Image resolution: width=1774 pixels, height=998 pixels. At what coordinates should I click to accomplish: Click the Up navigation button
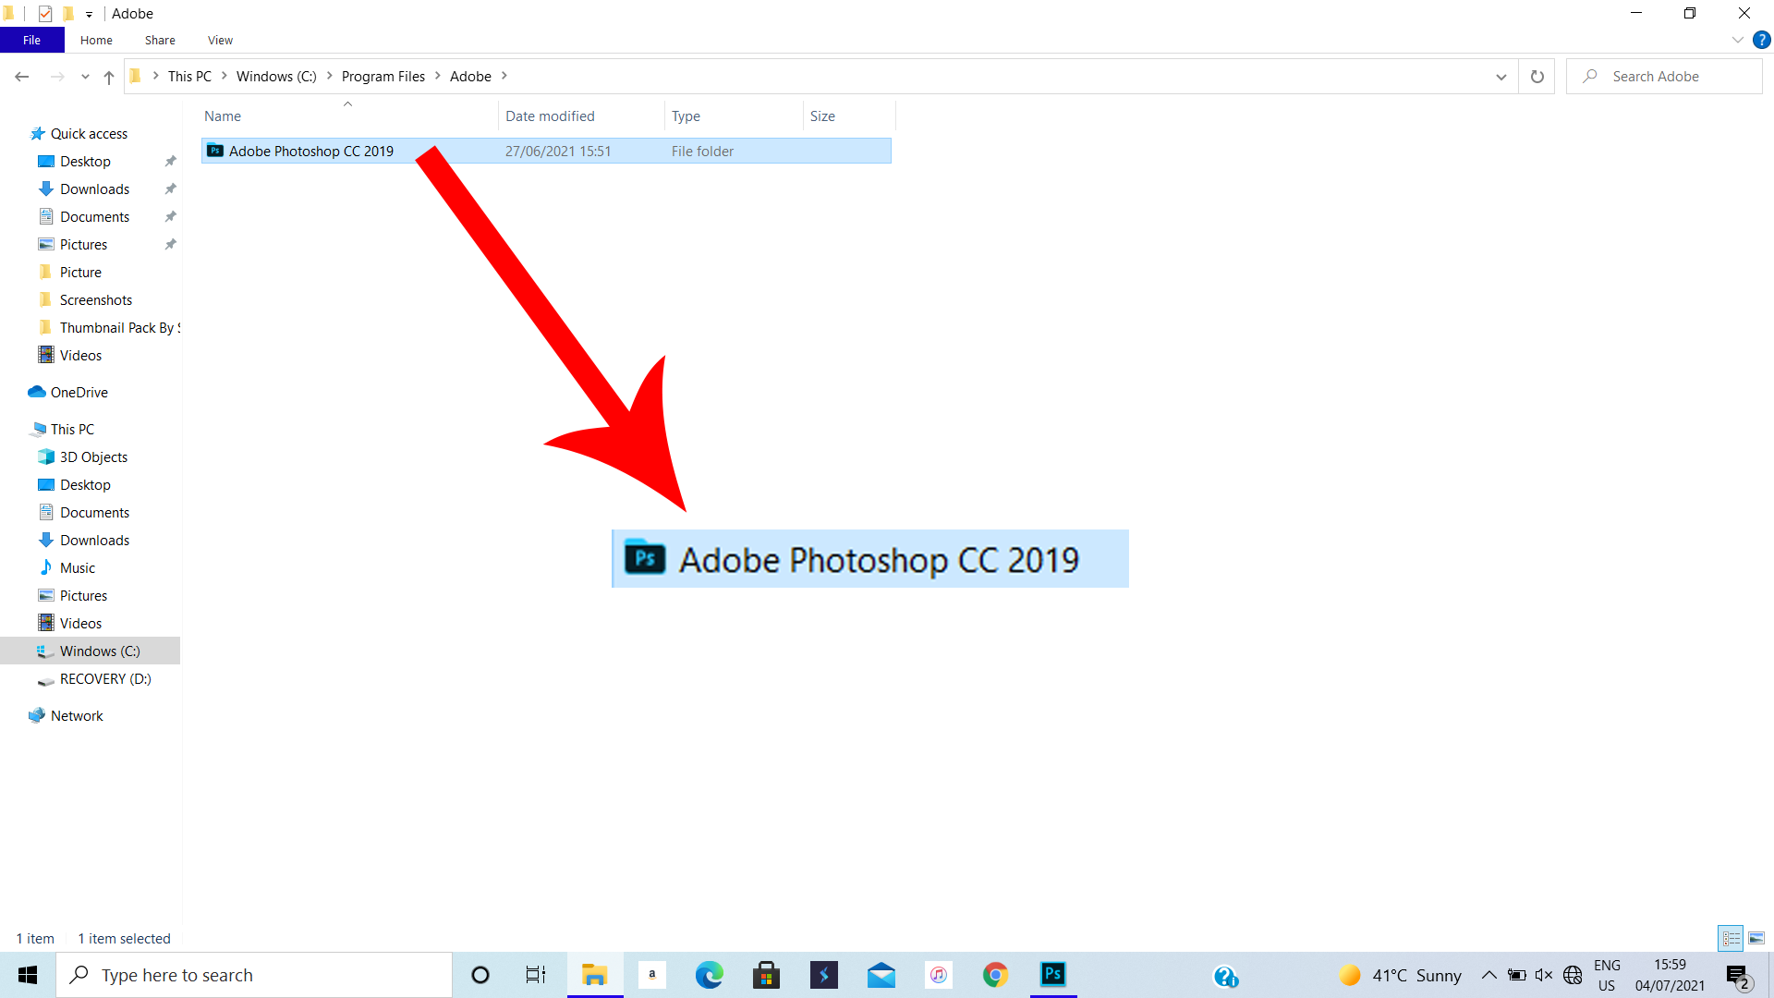pyautogui.click(x=107, y=76)
